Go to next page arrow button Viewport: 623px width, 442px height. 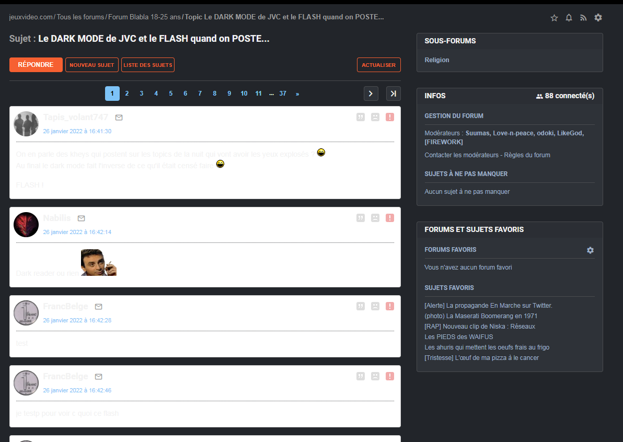coord(371,94)
